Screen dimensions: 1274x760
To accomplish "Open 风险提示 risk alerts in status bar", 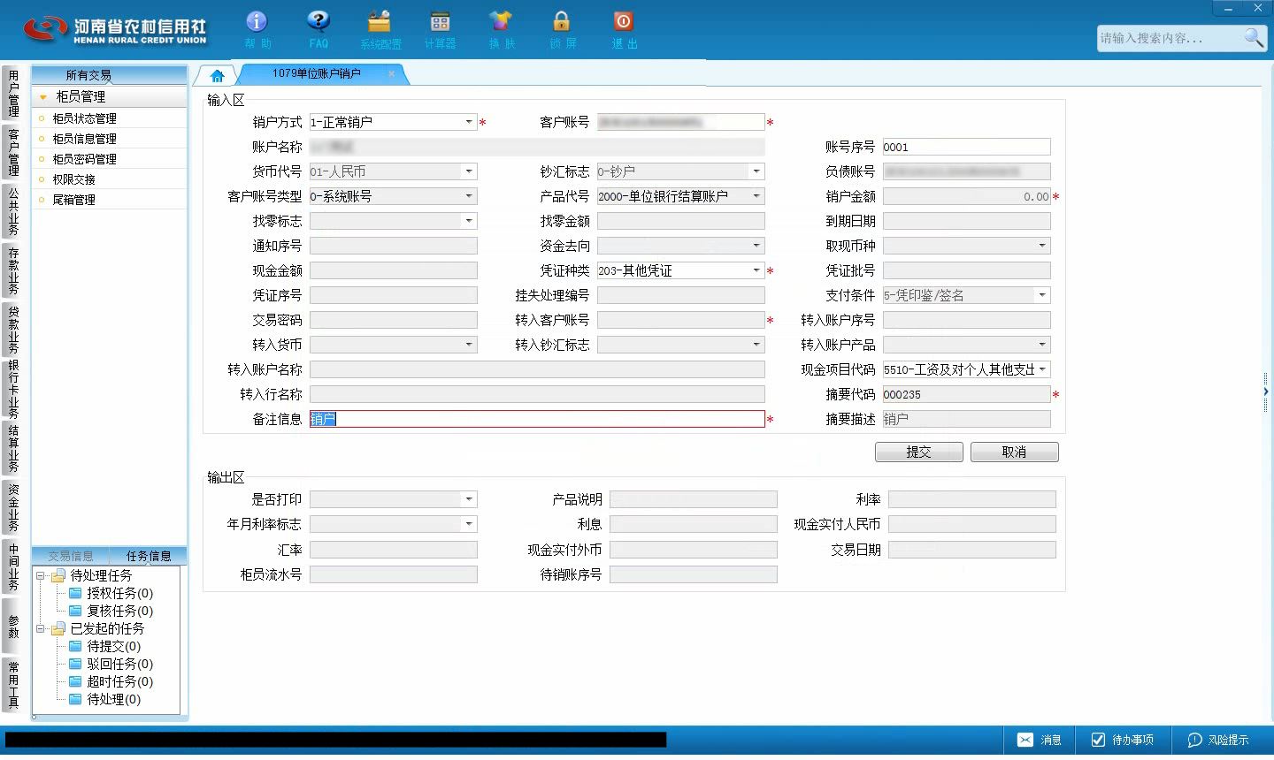I will tap(1218, 740).
